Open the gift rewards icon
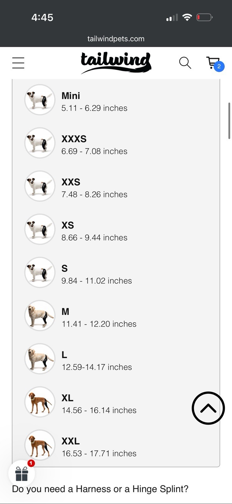 pos(22,474)
